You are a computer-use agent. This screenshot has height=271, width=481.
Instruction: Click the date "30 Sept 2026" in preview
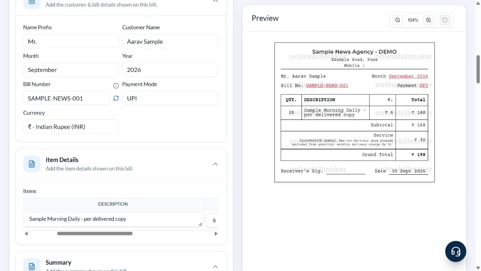pos(409,171)
